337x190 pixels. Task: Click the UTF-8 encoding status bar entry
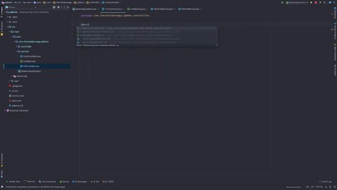tap(319, 187)
